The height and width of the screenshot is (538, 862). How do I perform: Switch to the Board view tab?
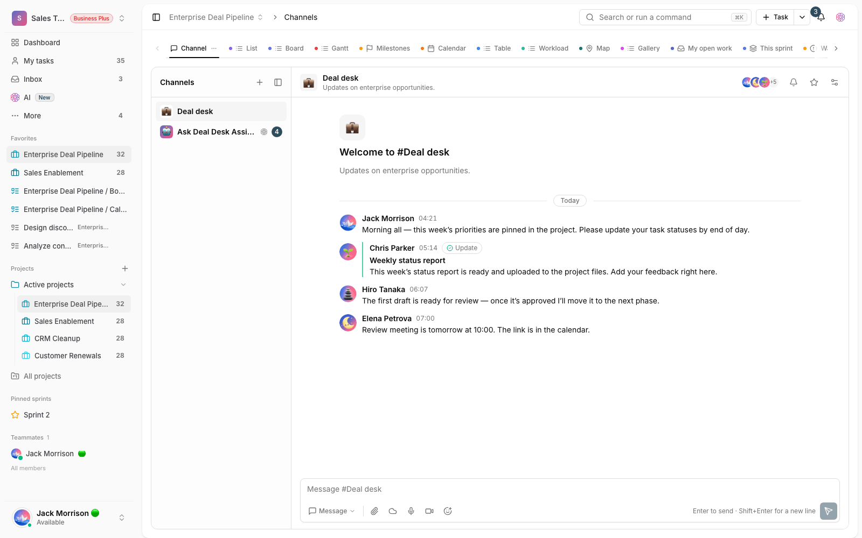click(286, 48)
